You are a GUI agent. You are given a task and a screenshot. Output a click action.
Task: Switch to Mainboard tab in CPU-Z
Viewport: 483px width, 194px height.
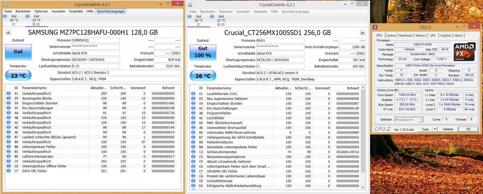click(x=406, y=36)
